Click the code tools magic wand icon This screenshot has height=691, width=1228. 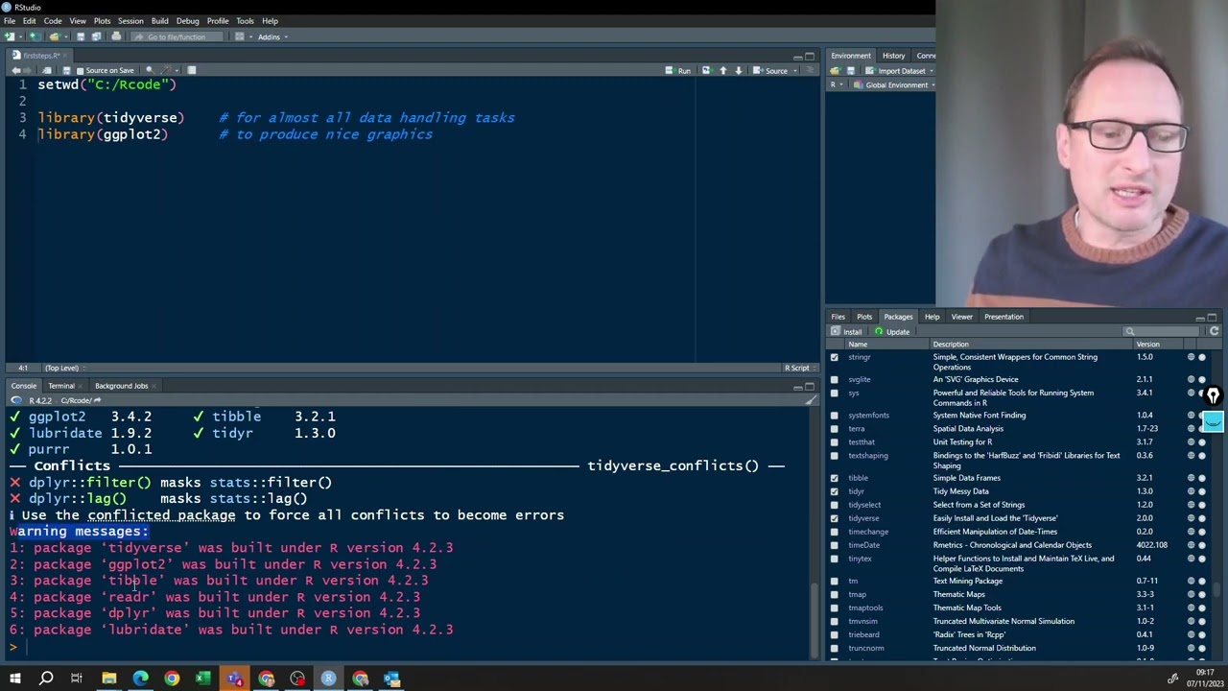(x=165, y=70)
